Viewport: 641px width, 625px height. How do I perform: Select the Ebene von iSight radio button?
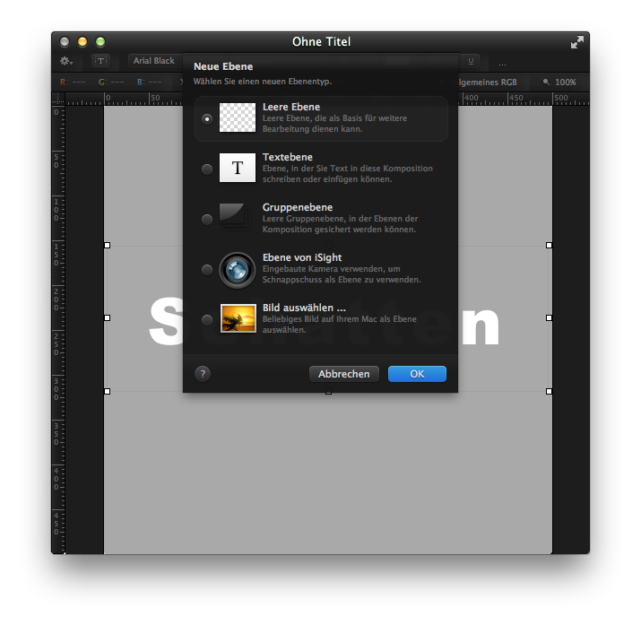point(207,269)
